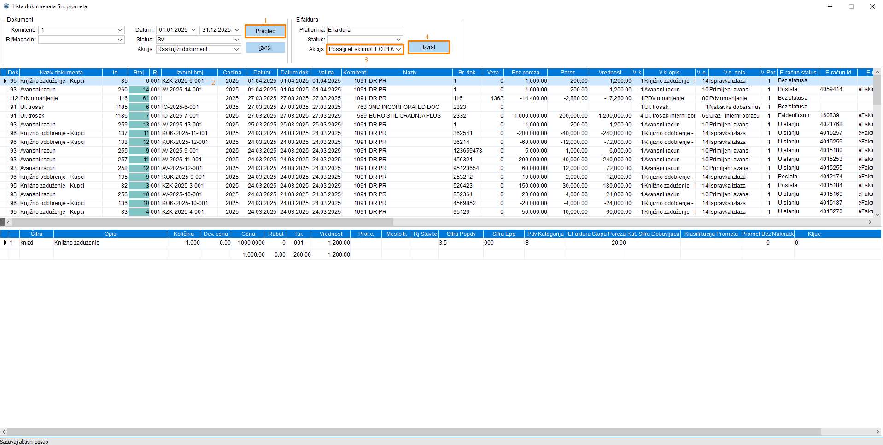
Task: Click the app icon in title bar
Action: coord(6,6)
